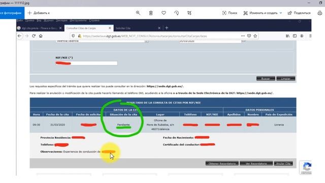Click Firefox home icon
The height and width of the screenshot is (183, 325).
click(x=41, y=36)
